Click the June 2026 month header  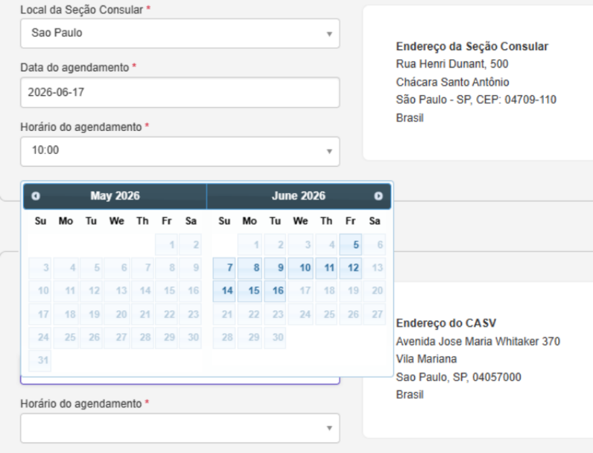coord(298,196)
